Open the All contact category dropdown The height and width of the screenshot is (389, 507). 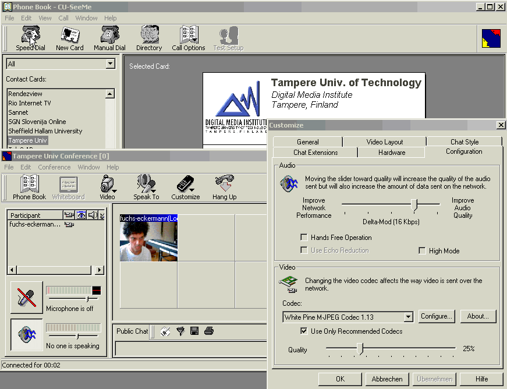pyautogui.click(x=111, y=64)
